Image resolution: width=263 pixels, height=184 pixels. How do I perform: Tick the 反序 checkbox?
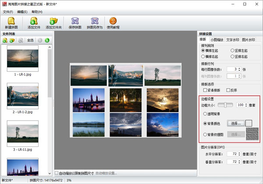tap(228, 90)
